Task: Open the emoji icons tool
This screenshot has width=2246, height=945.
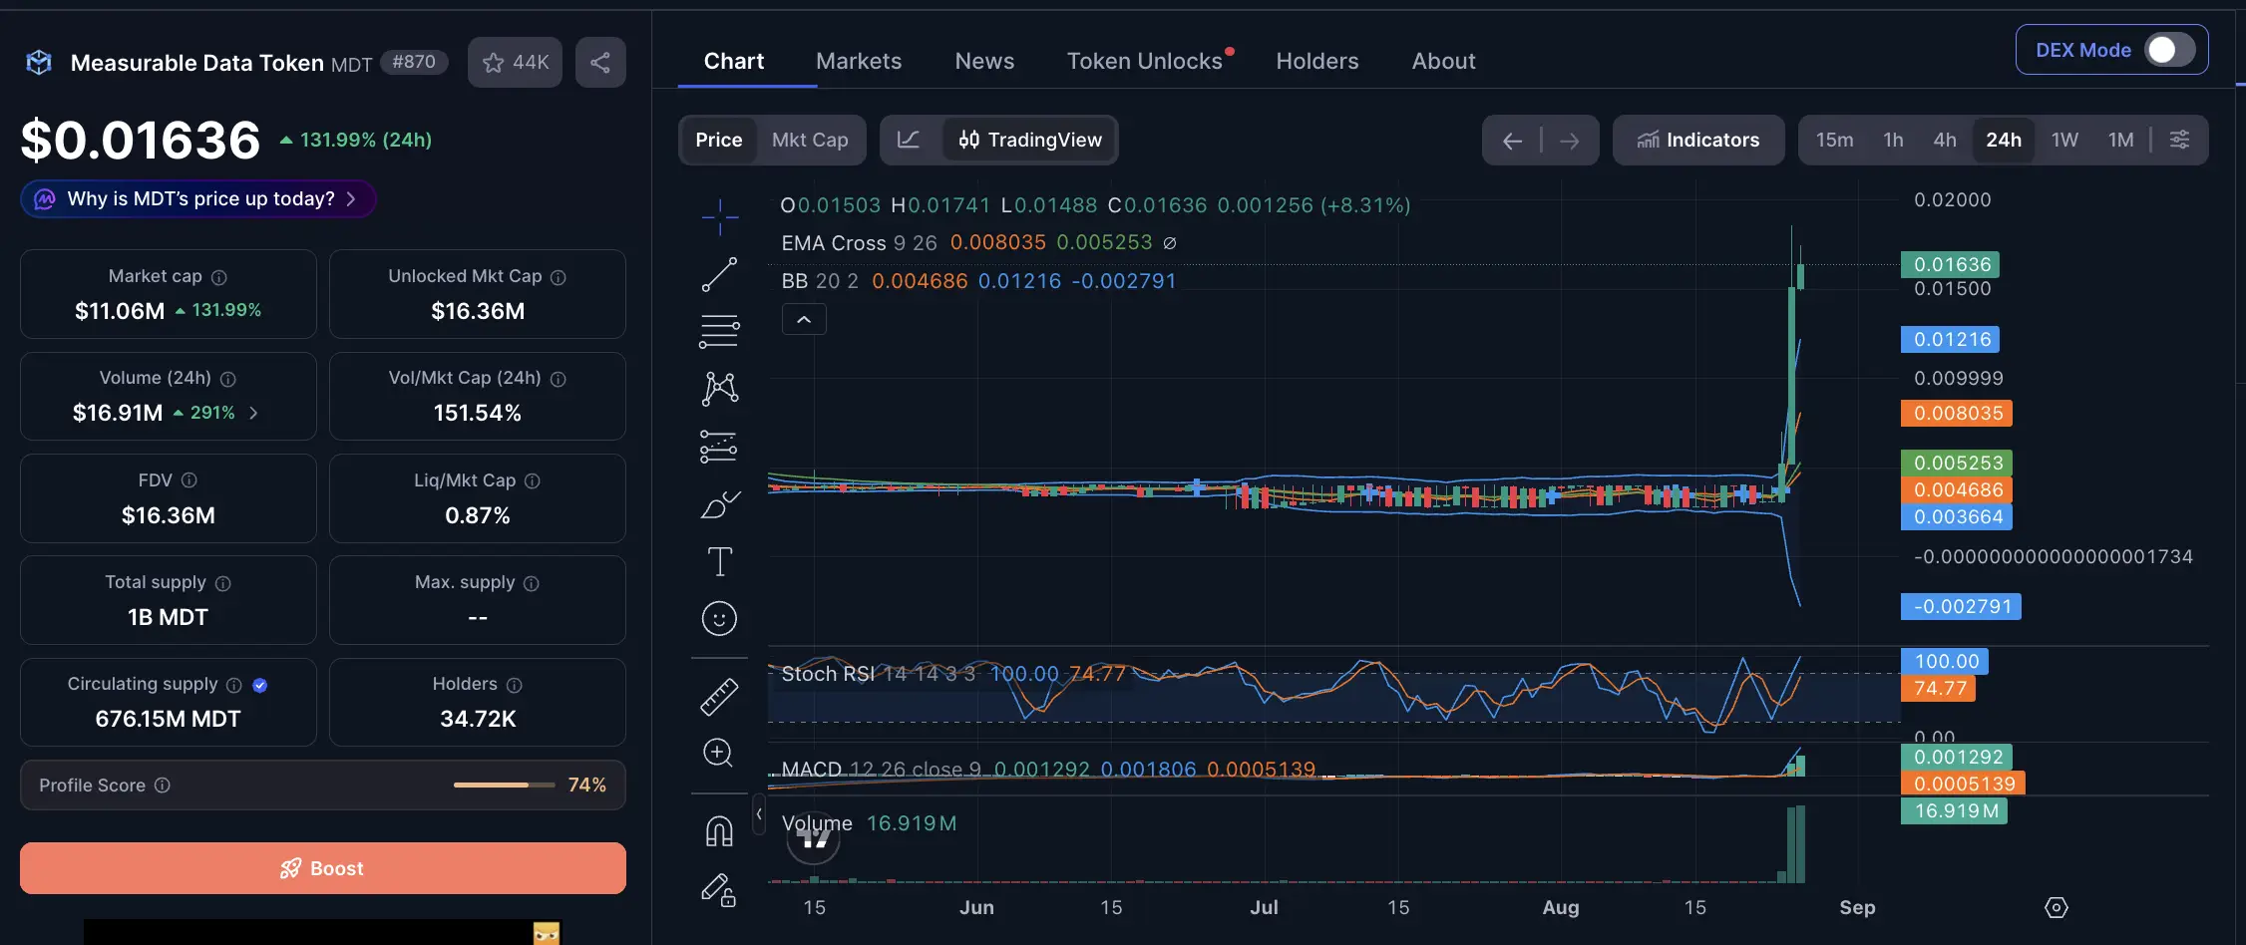Action: pos(719,619)
